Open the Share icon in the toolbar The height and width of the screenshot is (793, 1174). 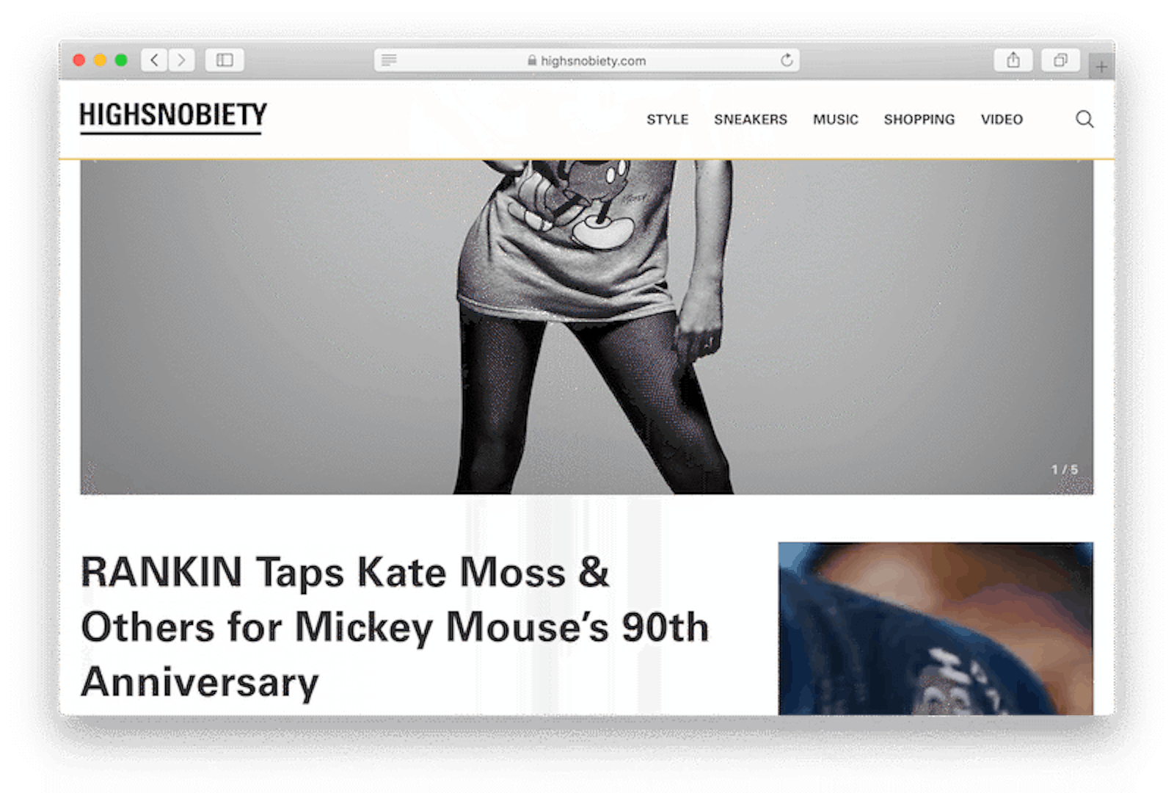pyautogui.click(x=1013, y=60)
